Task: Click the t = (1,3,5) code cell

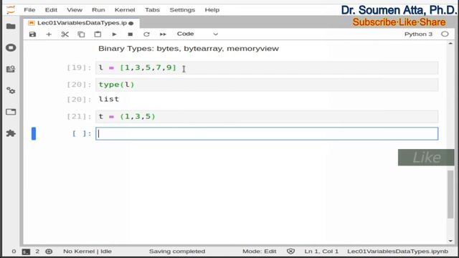Action: pyautogui.click(x=267, y=116)
